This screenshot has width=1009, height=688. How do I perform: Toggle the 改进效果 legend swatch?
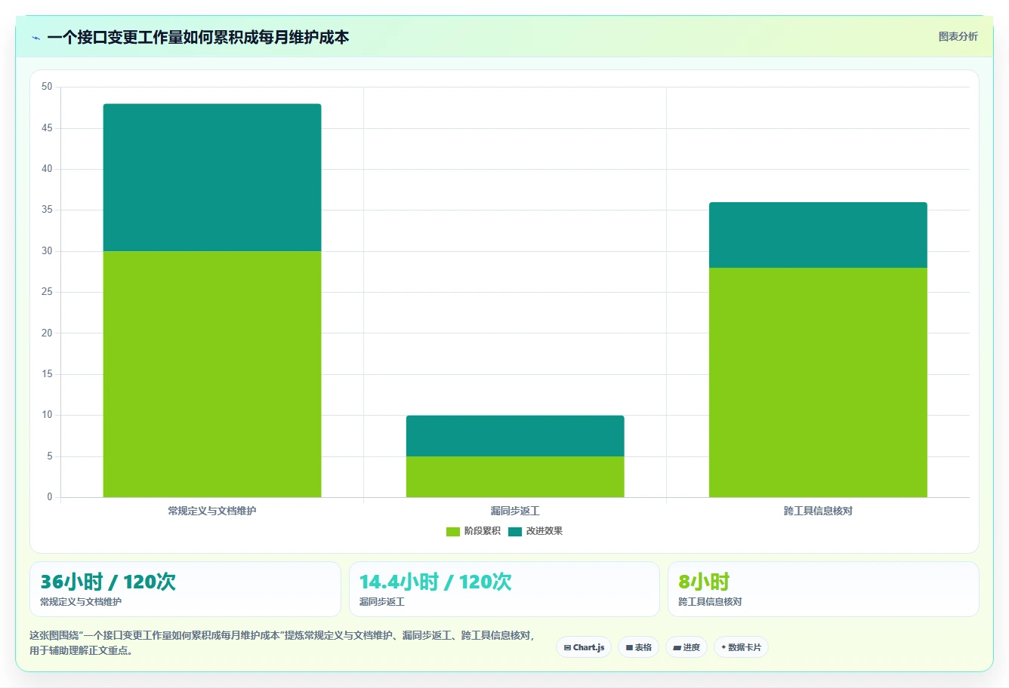(x=515, y=532)
